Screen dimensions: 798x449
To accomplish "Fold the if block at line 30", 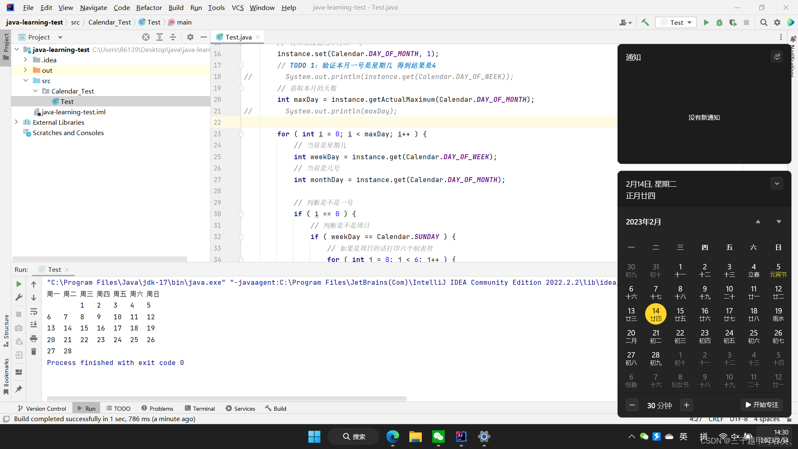I will [241, 214].
